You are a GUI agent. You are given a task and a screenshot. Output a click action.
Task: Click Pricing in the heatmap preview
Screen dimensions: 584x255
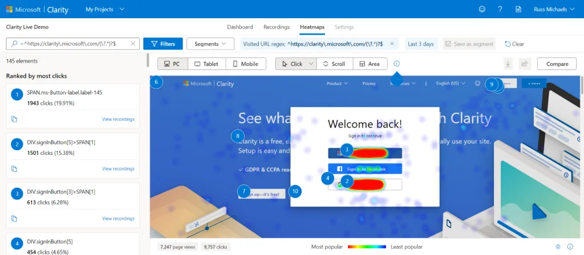[x=369, y=84]
